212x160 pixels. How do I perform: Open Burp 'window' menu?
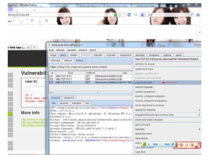(83, 50)
